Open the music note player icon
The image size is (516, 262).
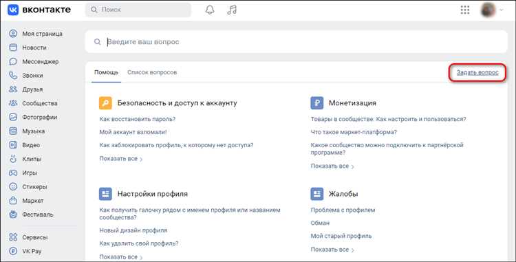[x=232, y=10]
